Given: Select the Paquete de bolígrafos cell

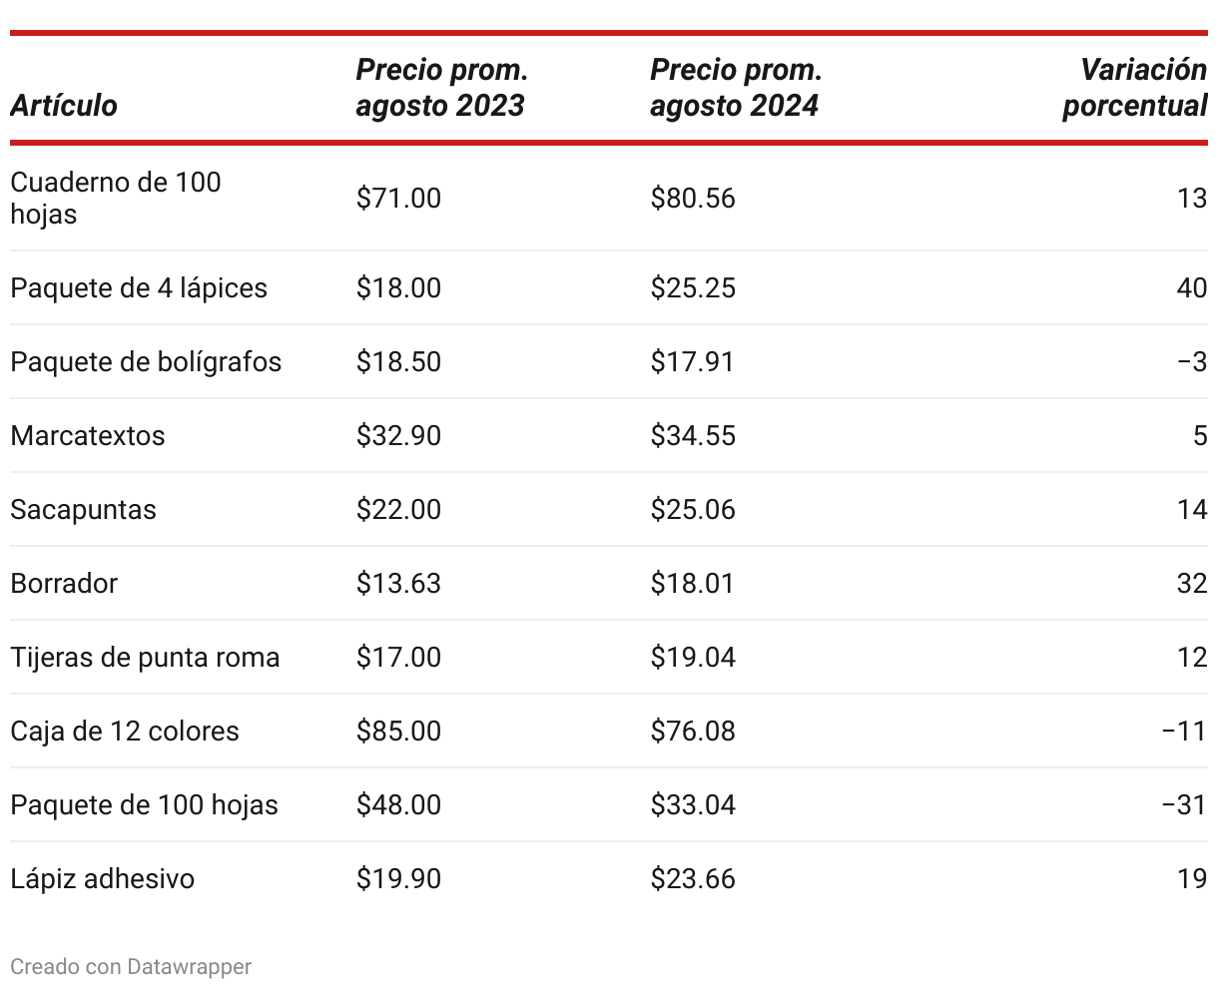Looking at the screenshot, I should [x=146, y=361].
